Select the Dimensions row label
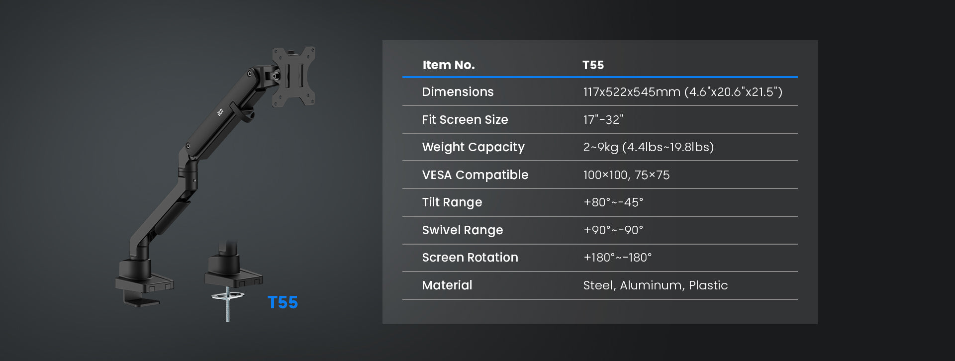The height and width of the screenshot is (361, 955). (x=458, y=92)
